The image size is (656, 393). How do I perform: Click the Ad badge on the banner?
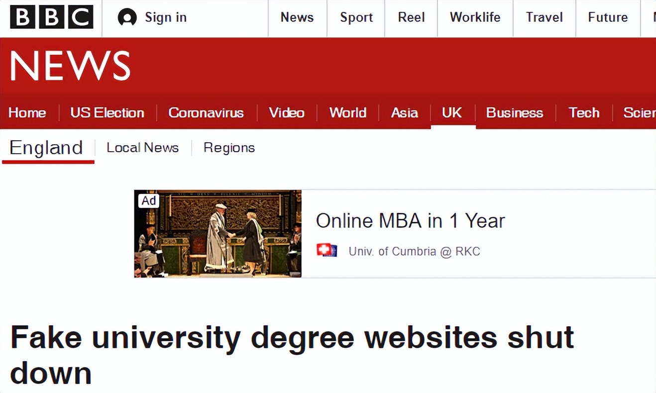(148, 200)
